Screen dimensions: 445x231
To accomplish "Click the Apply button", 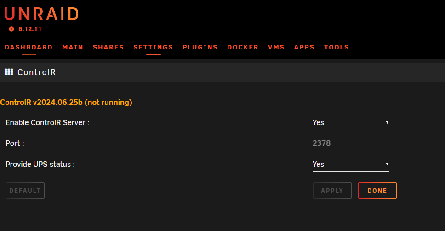I will (332, 191).
